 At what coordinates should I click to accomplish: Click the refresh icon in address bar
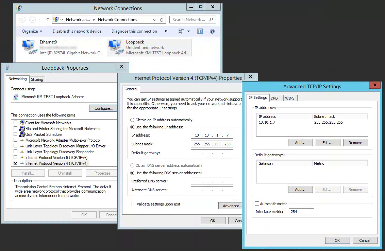[162, 19]
